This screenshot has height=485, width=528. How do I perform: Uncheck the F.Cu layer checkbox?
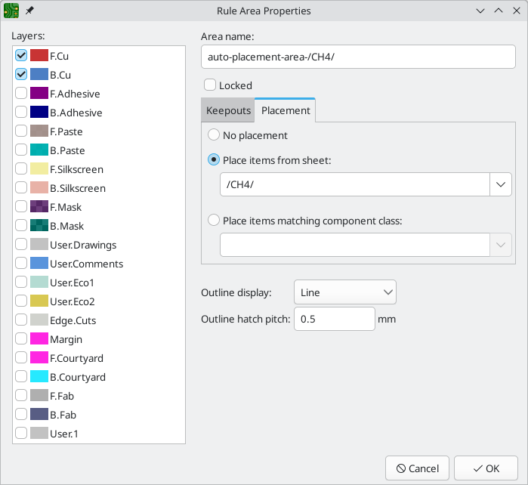point(21,56)
